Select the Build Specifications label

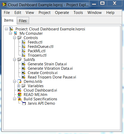(40, 99)
